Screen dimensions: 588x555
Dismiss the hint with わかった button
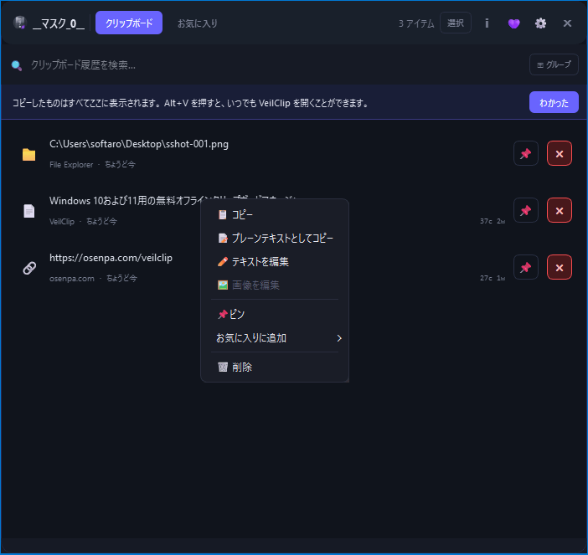point(553,103)
